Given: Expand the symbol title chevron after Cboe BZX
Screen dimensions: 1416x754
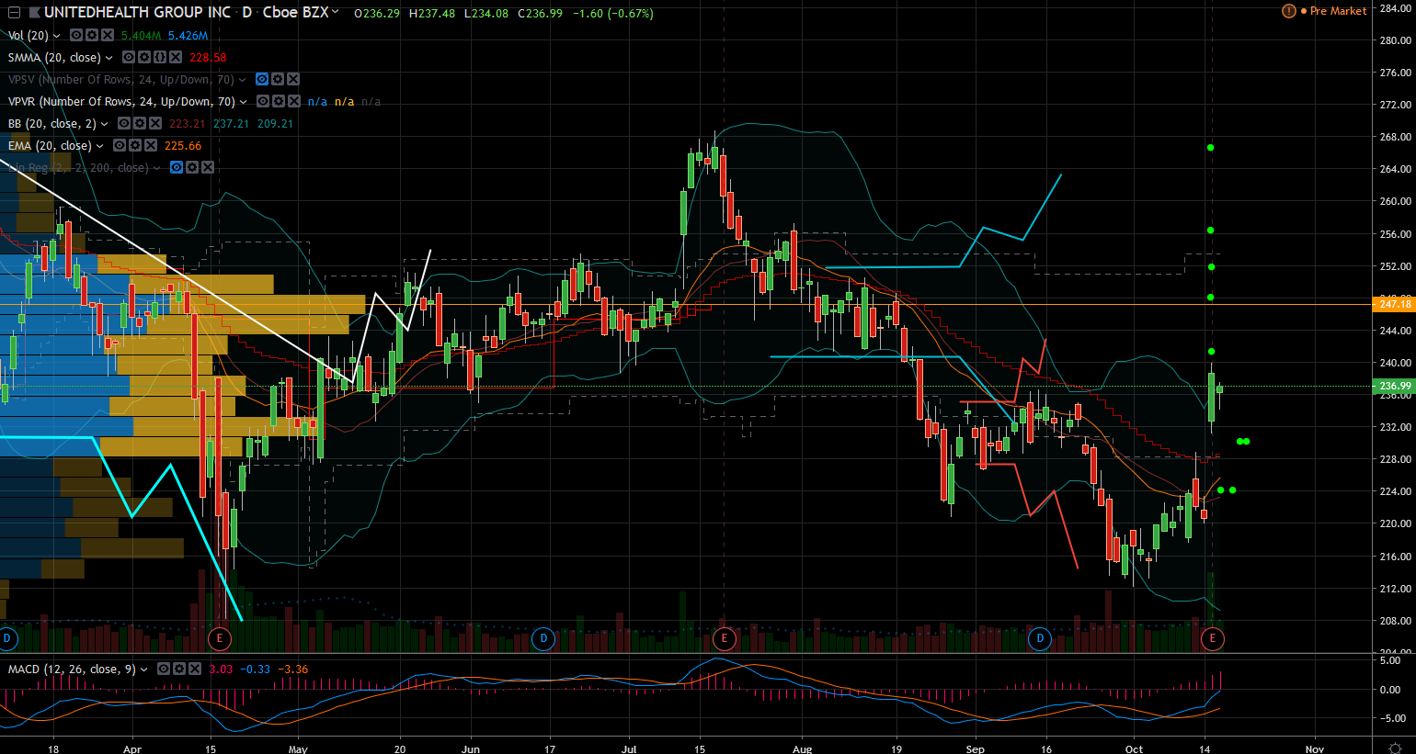Looking at the screenshot, I should click(x=336, y=13).
